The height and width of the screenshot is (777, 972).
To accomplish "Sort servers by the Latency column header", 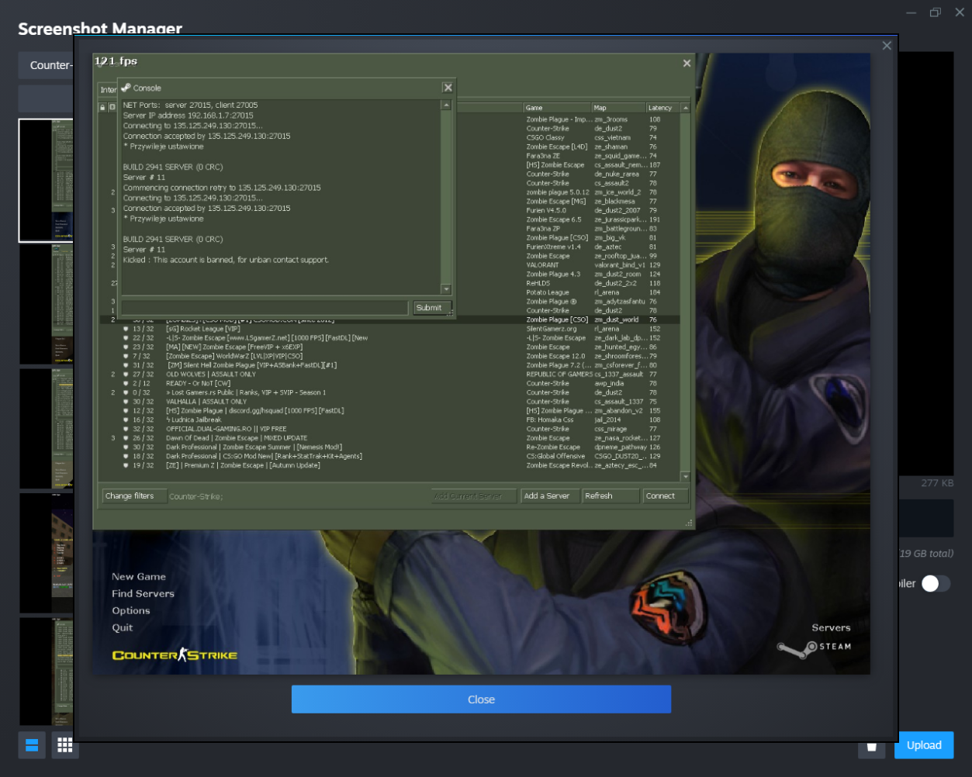I will (661, 108).
